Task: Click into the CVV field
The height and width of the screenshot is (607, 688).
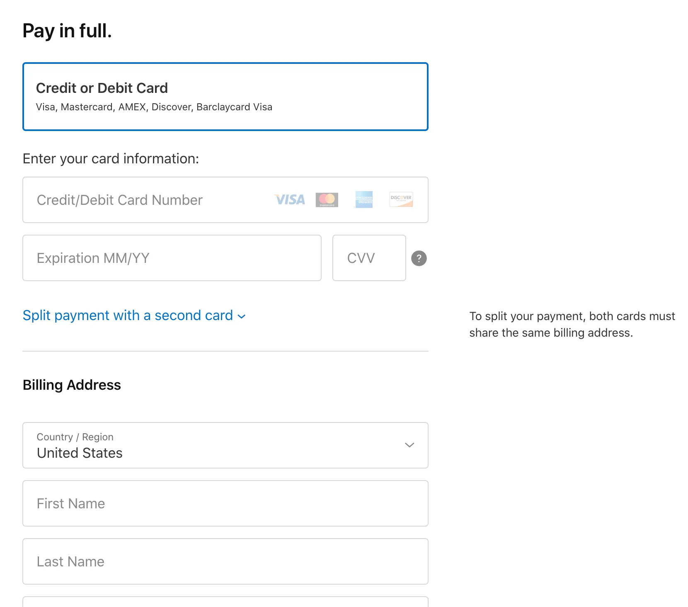Action: coord(369,258)
